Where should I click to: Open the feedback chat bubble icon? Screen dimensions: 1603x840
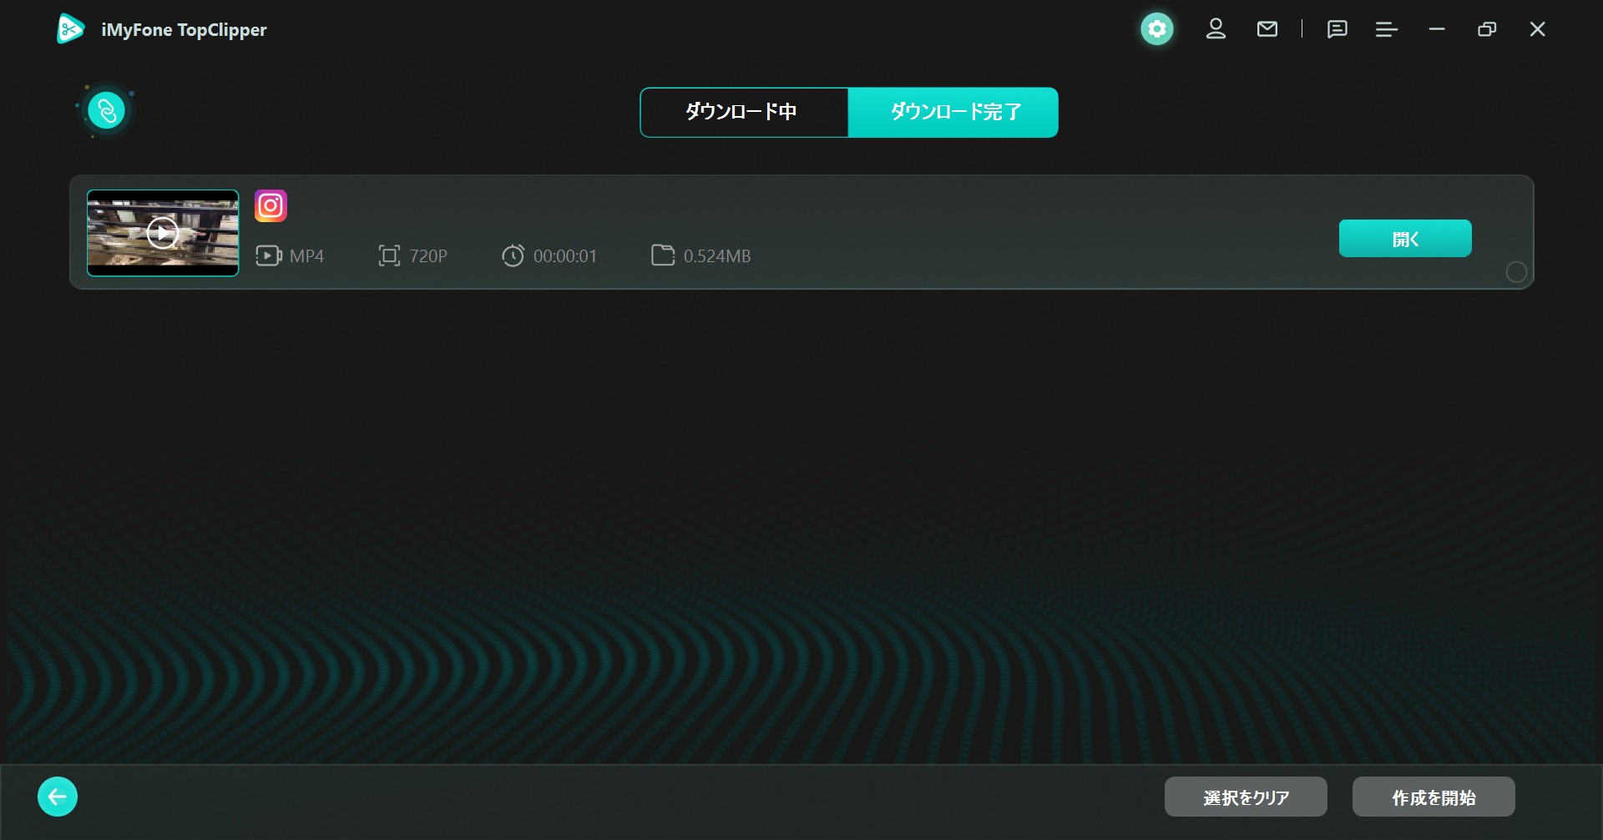(1337, 29)
